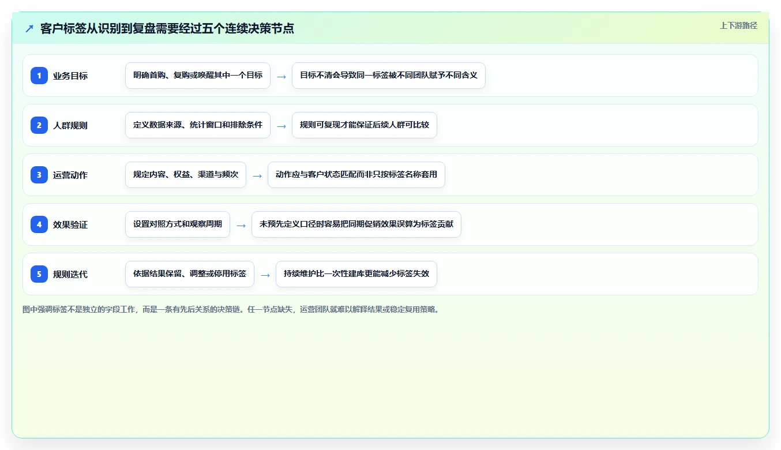
Task: Select the box 设置对照方式和观察周期
Action: [x=178, y=224]
